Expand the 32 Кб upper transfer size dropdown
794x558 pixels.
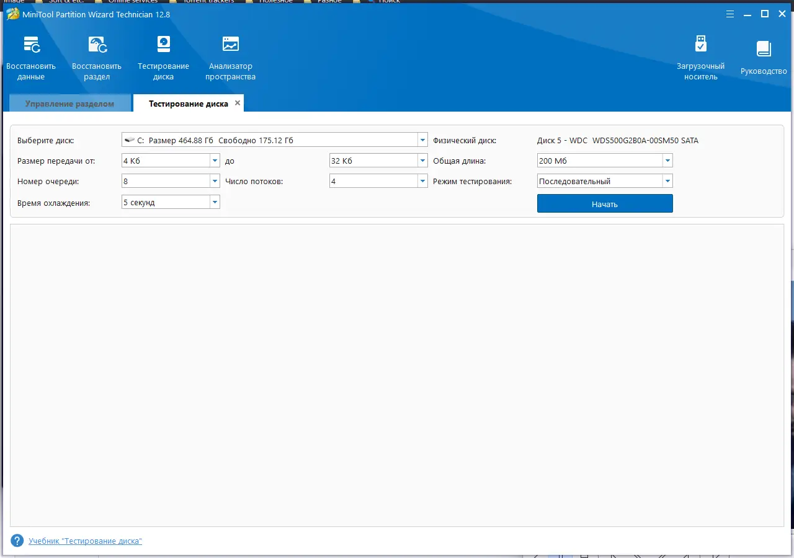[378, 161]
